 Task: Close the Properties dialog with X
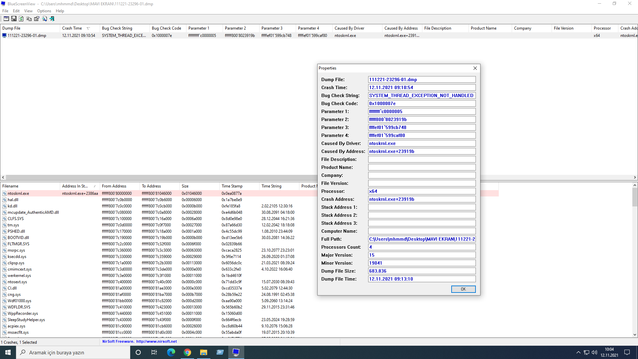point(475,68)
